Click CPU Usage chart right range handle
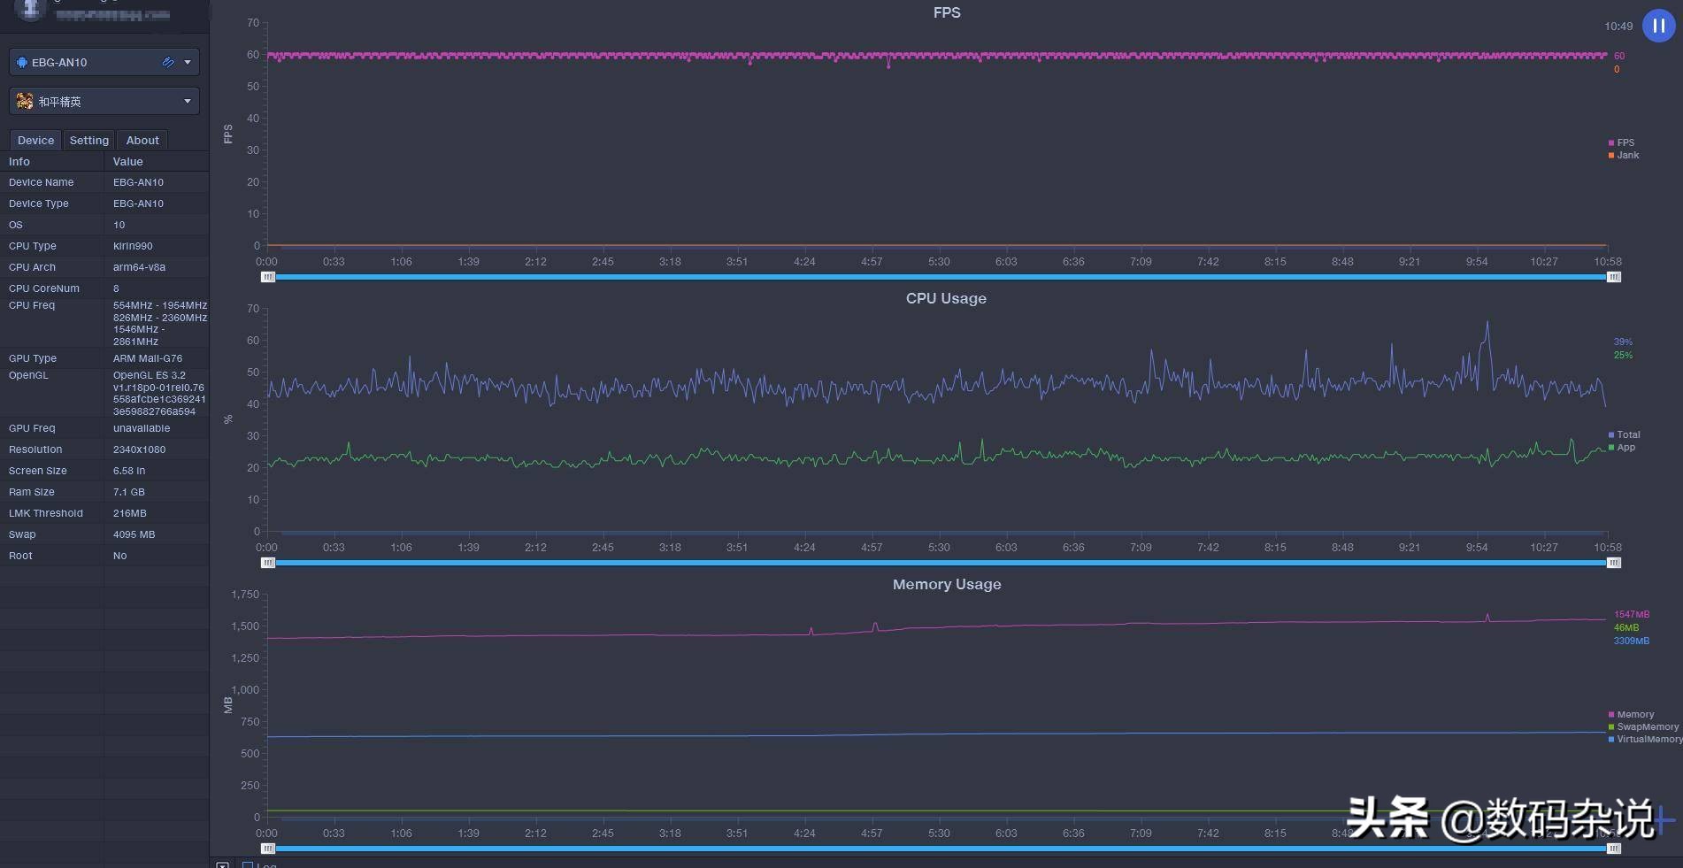 pyautogui.click(x=1614, y=563)
